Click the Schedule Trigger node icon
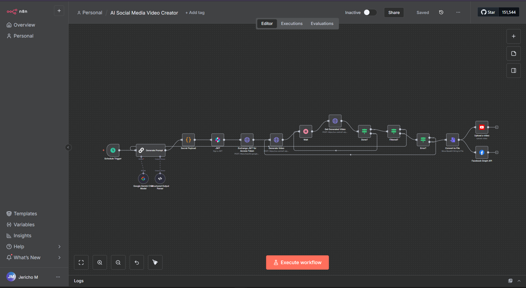 [x=113, y=150]
